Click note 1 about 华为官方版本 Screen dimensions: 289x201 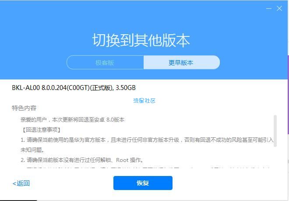coord(147,140)
